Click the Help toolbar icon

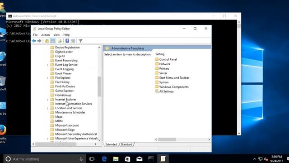point(67,41)
